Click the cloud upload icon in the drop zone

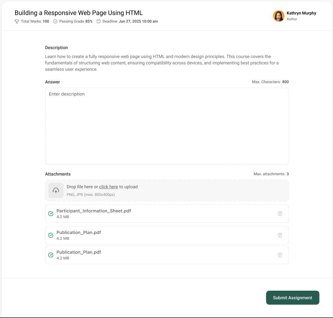pyautogui.click(x=56, y=190)
